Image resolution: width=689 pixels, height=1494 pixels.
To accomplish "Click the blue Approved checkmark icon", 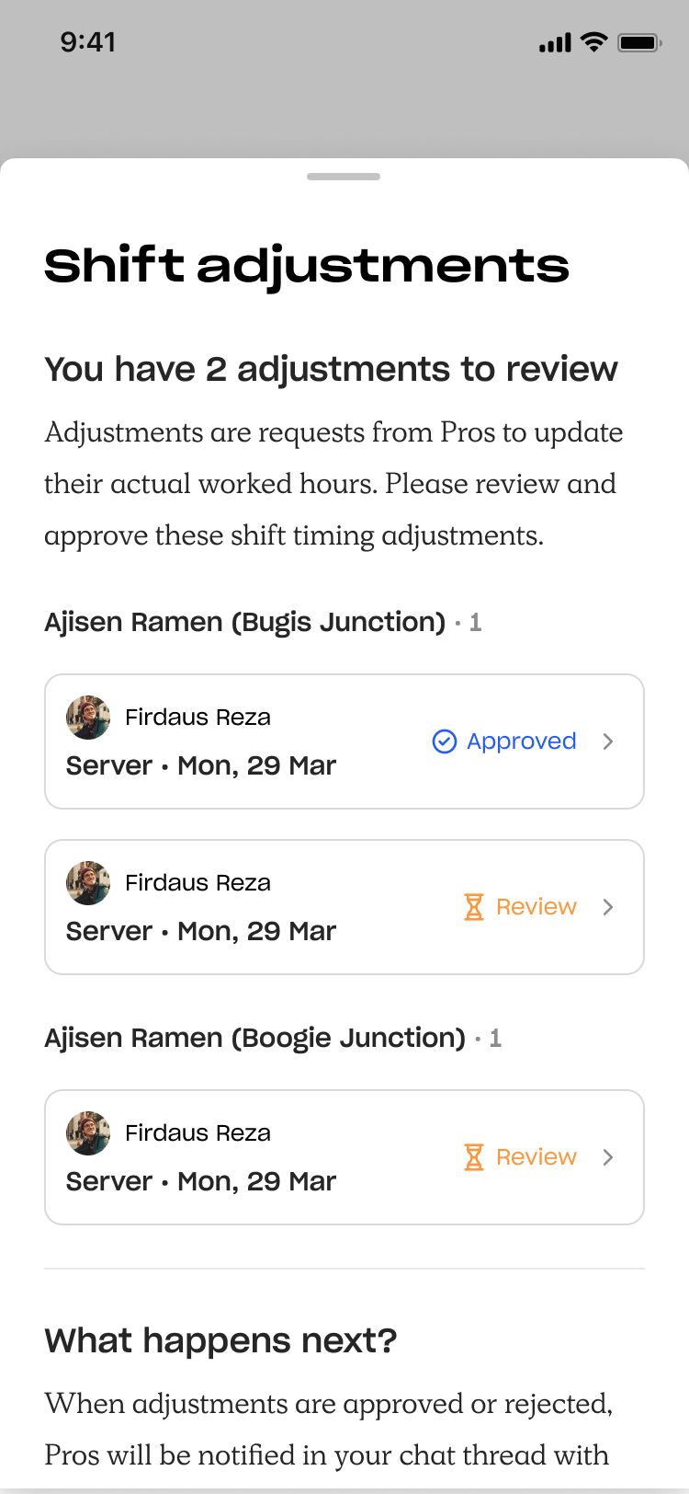I will point(444,741).
